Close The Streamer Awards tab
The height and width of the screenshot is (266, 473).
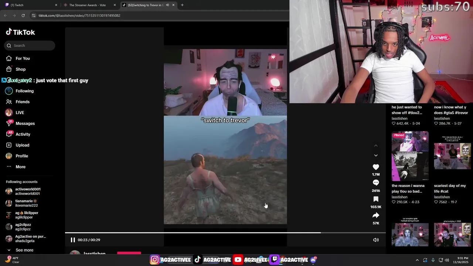coord(115,5)
